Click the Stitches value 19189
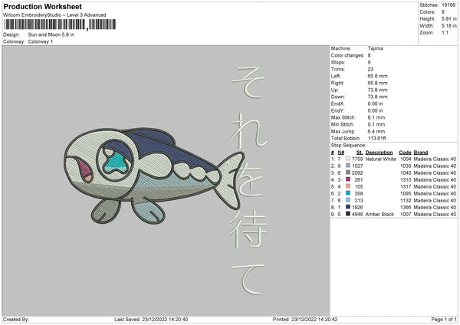Viewport: 460px width, 325px height. (x=449, y=5)
